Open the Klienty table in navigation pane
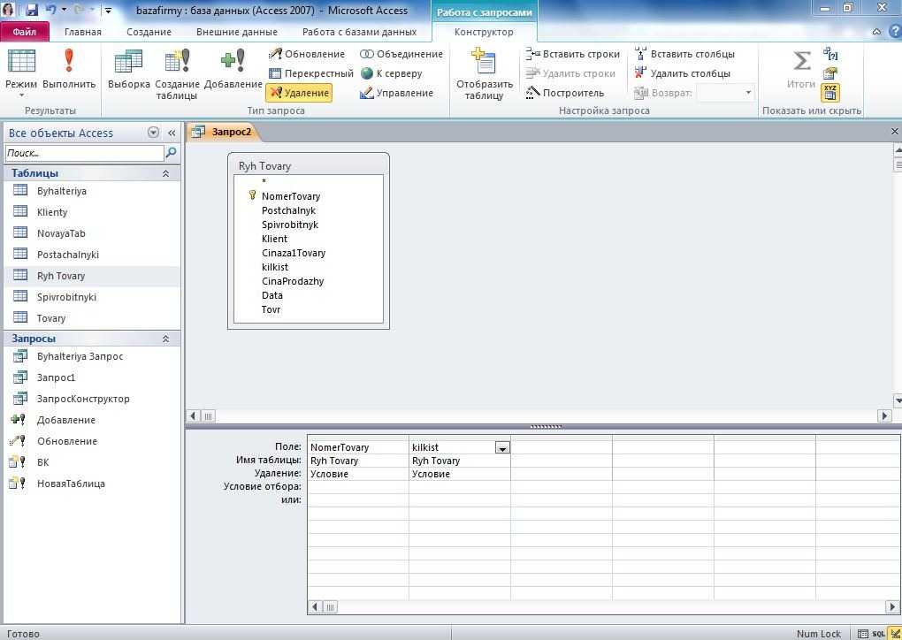 click(x=52, y=212)
